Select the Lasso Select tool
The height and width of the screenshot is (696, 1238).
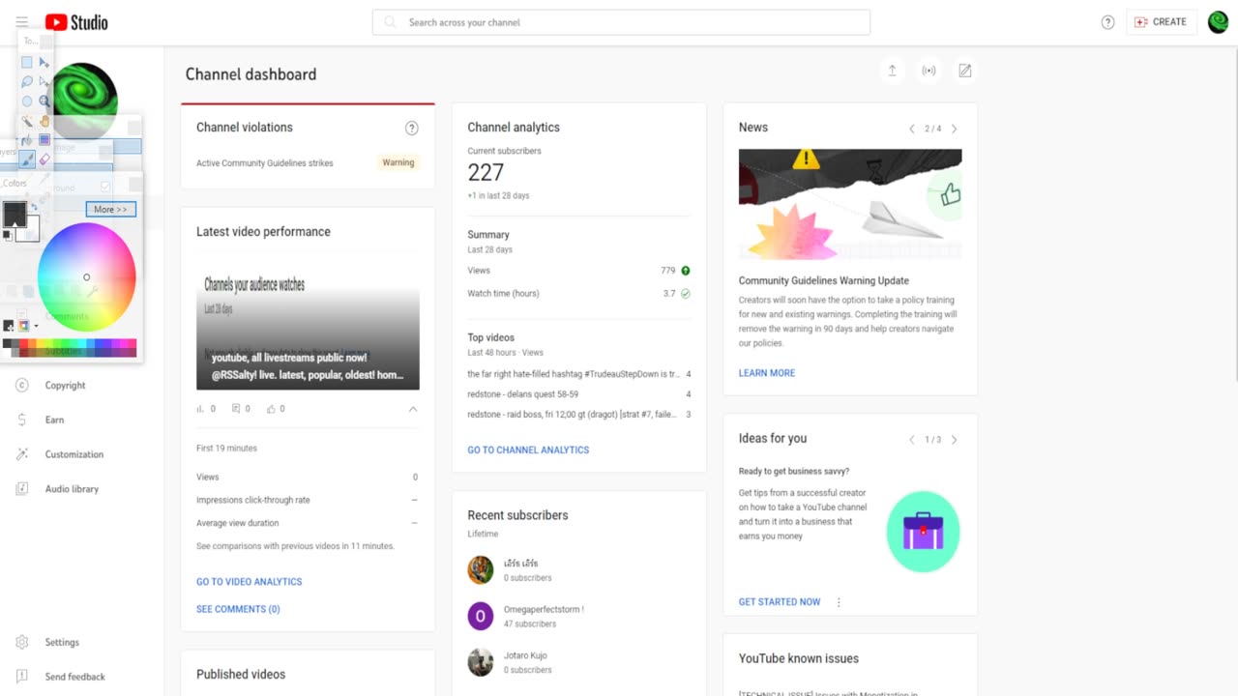click(x=27, y=81)
